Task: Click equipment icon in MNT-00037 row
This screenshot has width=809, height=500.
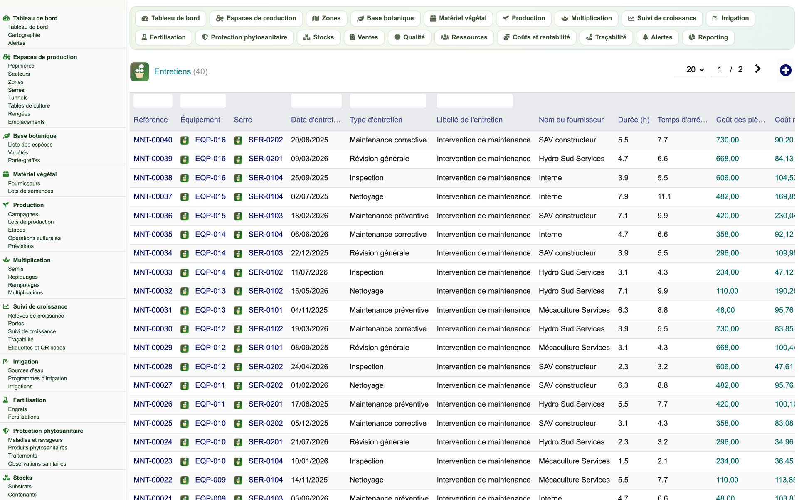Action: point(185,197)
